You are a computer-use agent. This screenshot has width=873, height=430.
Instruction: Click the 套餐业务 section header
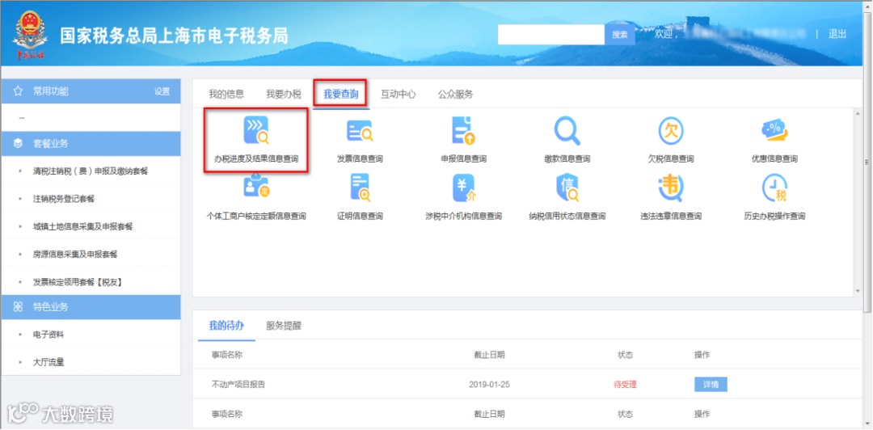coord(91,144)
